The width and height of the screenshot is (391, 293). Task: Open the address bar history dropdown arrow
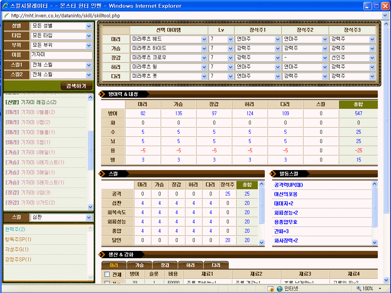point(384,15)
